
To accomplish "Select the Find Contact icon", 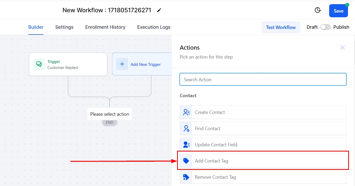I will click(x=186, y=129).
